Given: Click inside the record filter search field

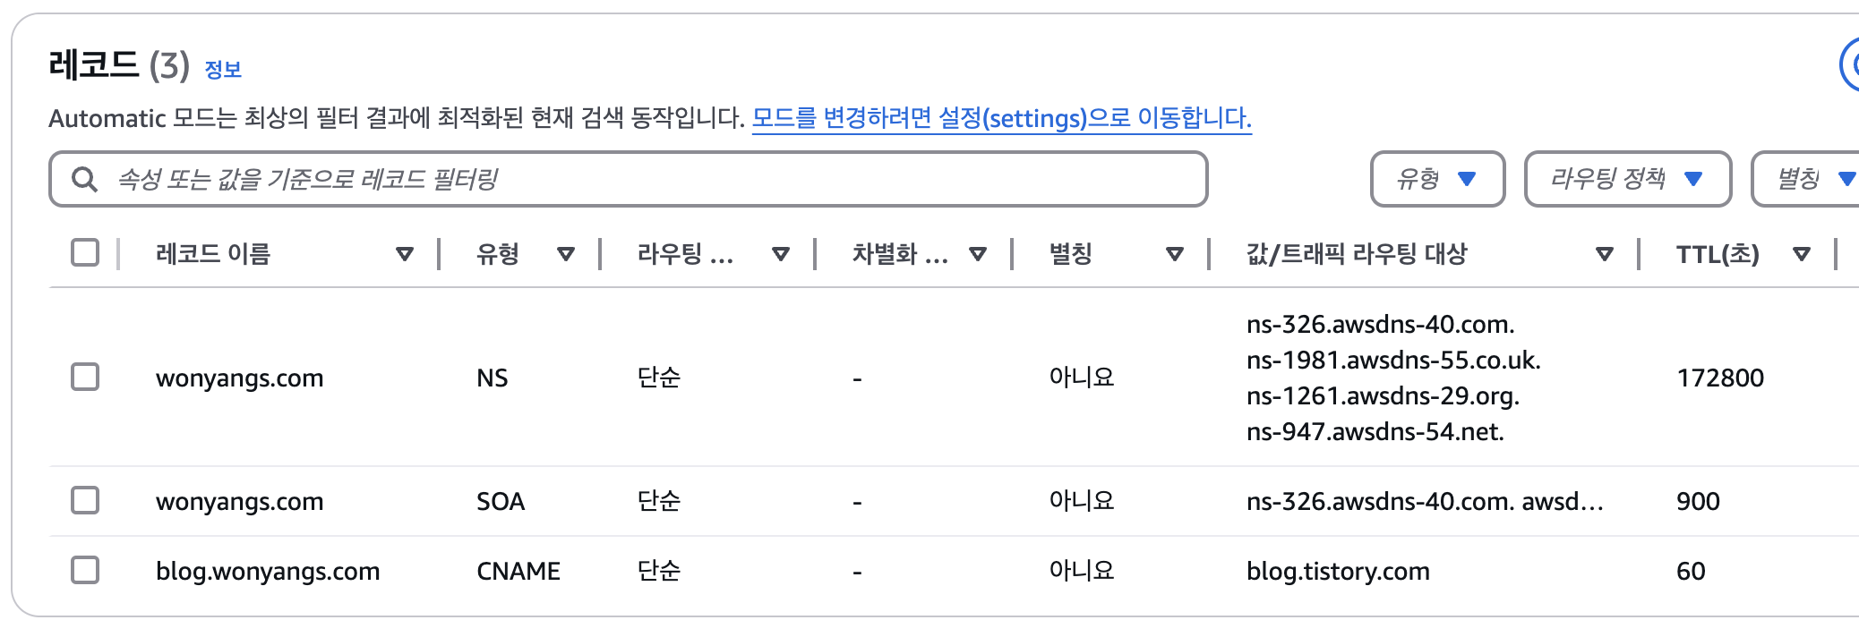Looking at the screenshot, I should (x=537, y=179).
